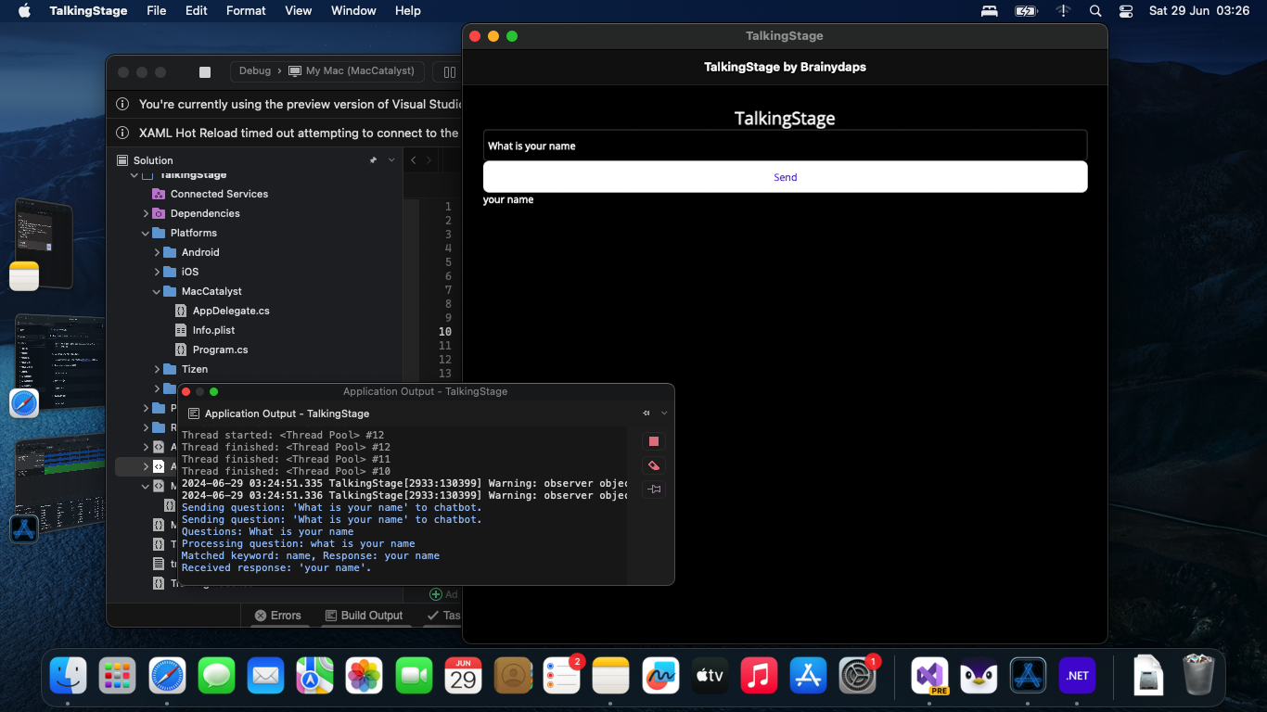Open App Store from the Dock
The width and height of the screenshot is (1267, 712).
808,676
